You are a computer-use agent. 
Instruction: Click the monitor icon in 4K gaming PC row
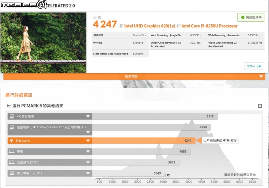point(12,116)
